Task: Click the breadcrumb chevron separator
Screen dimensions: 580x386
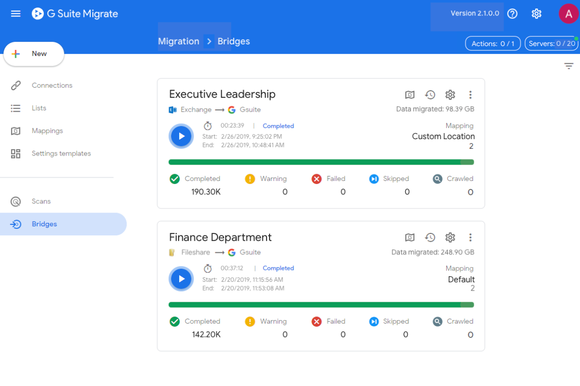Action: (x=209, y=41)
